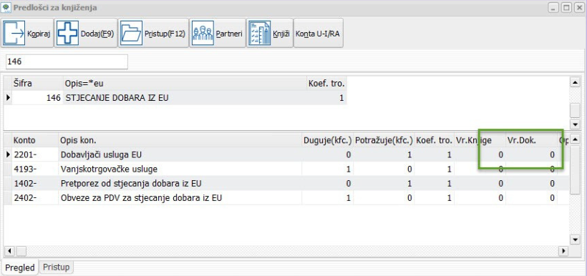Screen dimensions: 587x276
Task: Click Dobavljači usluga EU description
Action: (101, 154)
